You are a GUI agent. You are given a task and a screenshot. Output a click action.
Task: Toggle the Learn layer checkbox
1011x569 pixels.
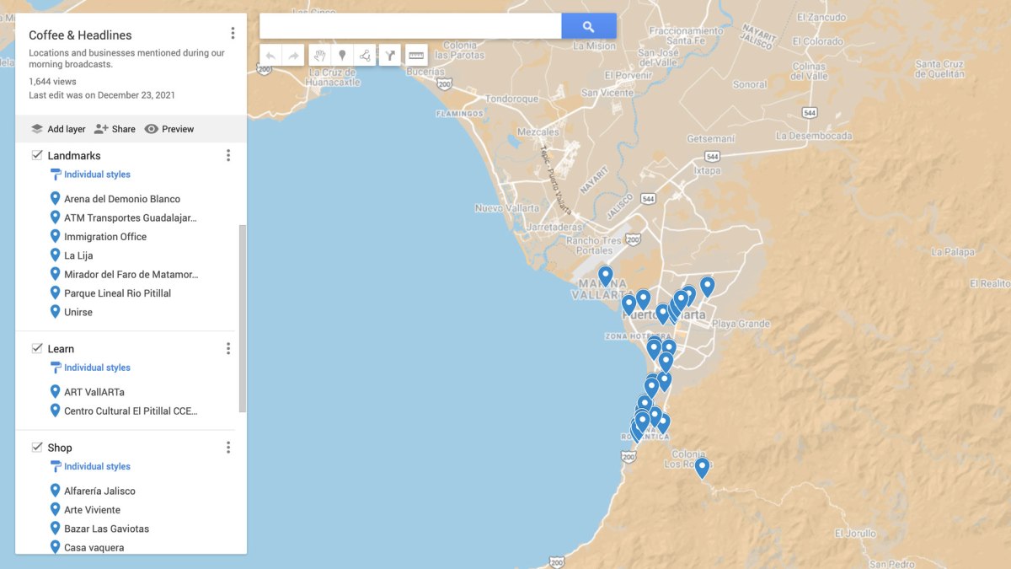click(x=37, y=348)
